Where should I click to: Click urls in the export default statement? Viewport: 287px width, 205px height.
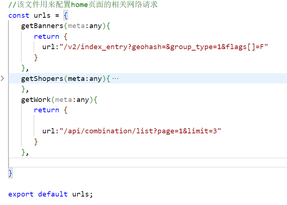coord(81,194)
